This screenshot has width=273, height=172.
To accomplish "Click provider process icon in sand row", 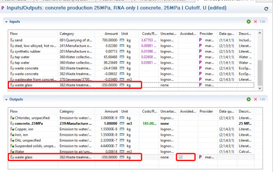I will click(x=200, y=40).
